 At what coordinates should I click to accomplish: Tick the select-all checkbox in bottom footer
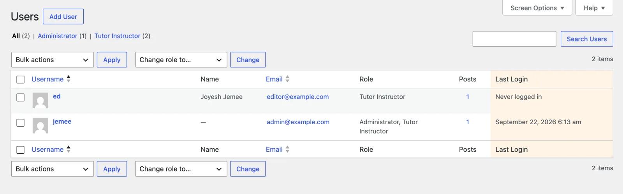click(x=21, y=150)
